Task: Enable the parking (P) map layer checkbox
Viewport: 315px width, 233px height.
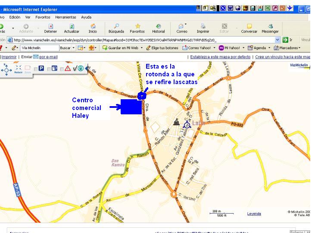Action: click(x=36, y=69)
